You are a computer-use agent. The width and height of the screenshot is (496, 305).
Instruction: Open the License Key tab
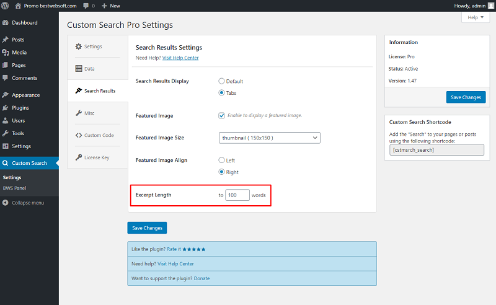(x=98, y=157)
